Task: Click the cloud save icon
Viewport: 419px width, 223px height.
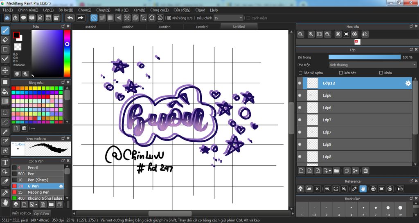Action: click(7, 18)
